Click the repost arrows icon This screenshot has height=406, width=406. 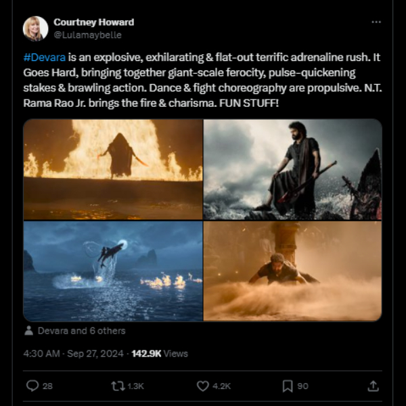point(117,386)
